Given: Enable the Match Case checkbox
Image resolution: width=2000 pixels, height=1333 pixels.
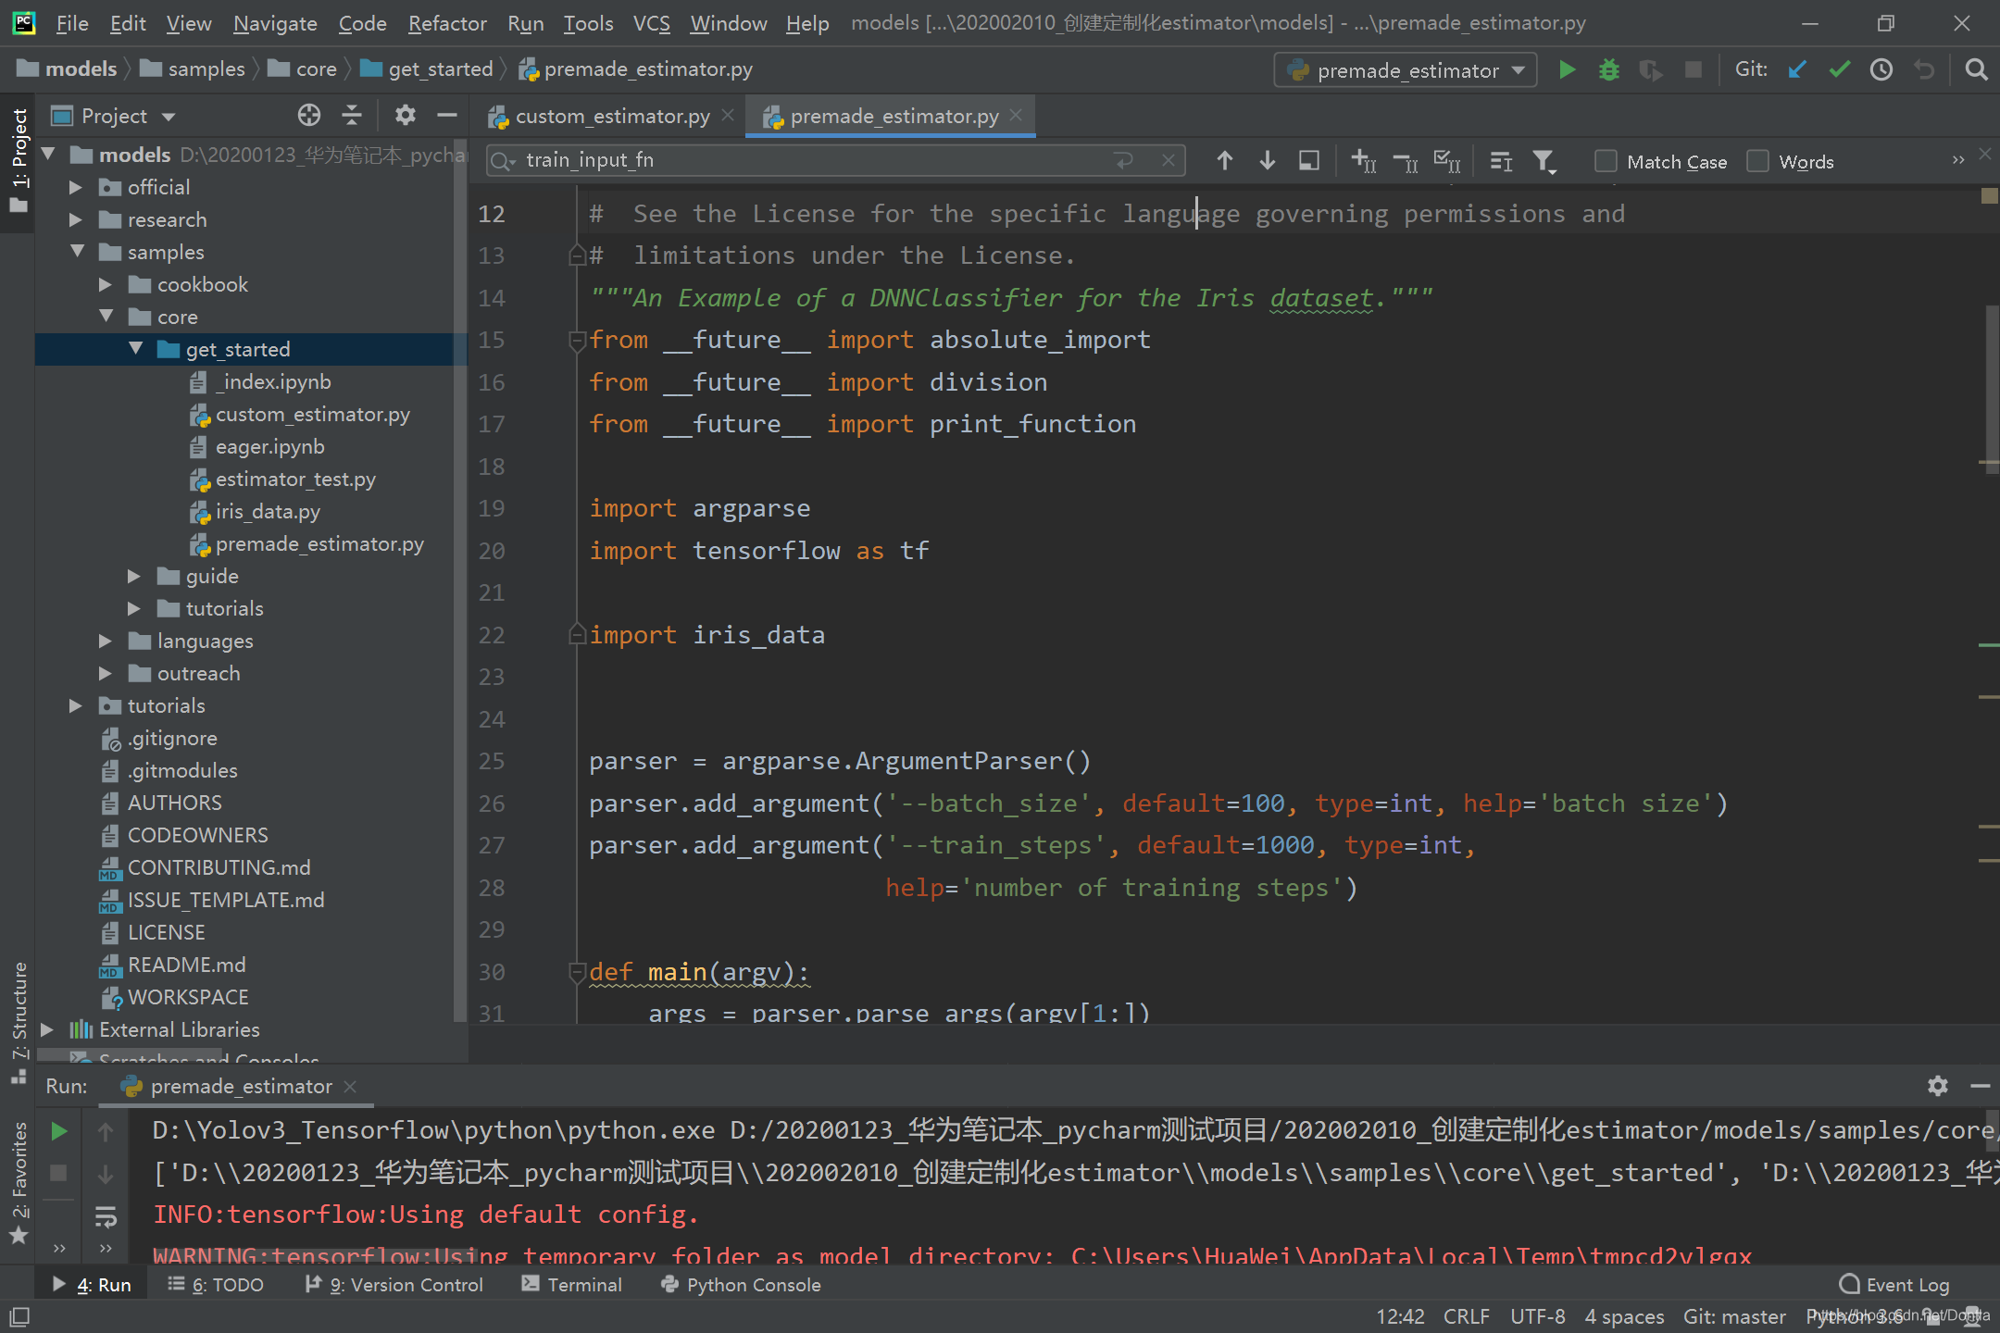Looking at the screenshot, I should [x=1606, y=161].
